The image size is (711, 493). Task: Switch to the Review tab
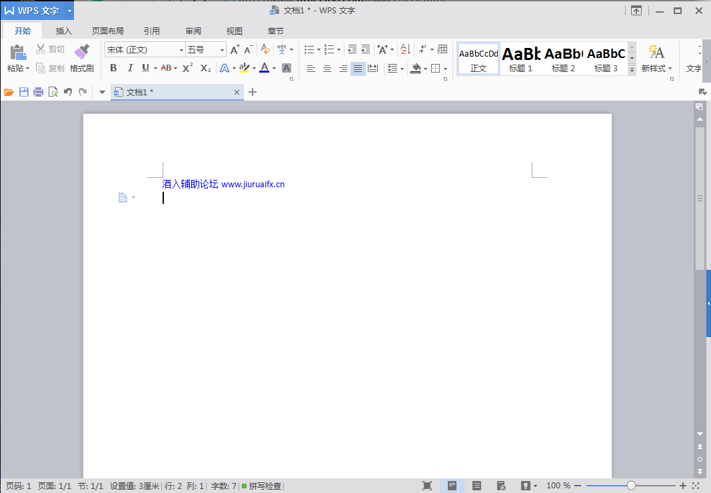pos(193,31)
